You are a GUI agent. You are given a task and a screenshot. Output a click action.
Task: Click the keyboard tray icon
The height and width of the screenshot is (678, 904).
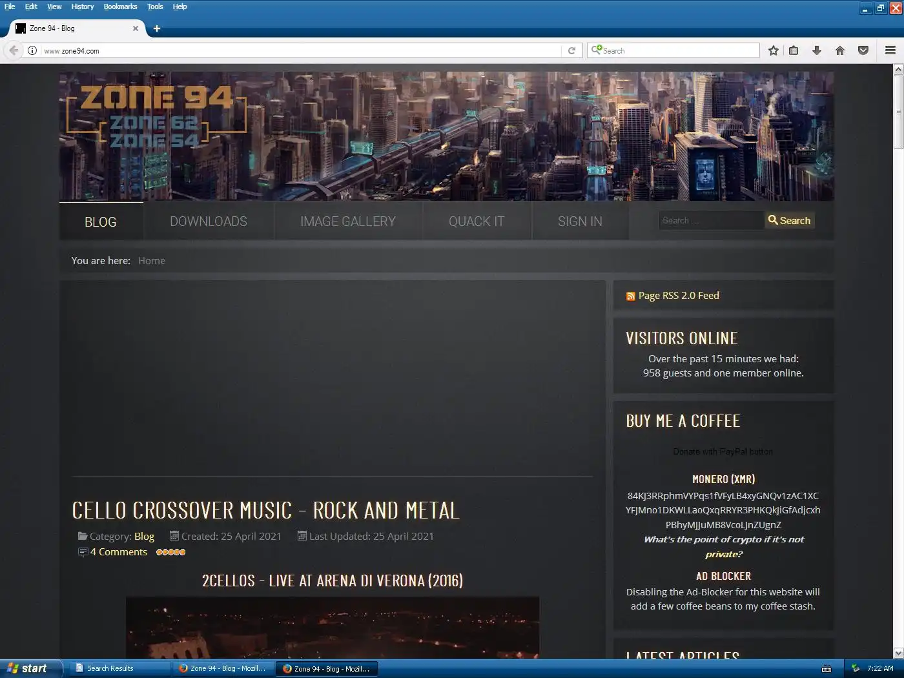[x=826, y=669]
